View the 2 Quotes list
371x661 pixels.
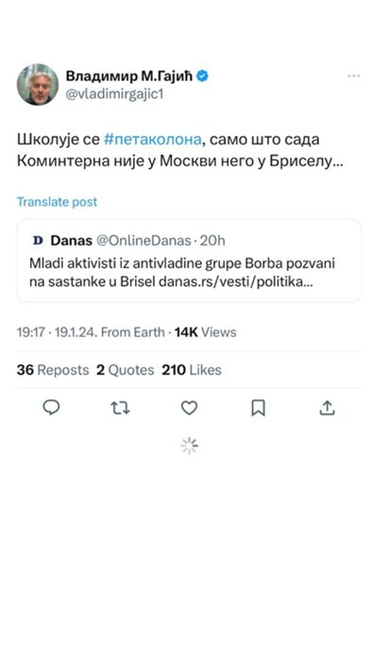[x=126, y=370]
